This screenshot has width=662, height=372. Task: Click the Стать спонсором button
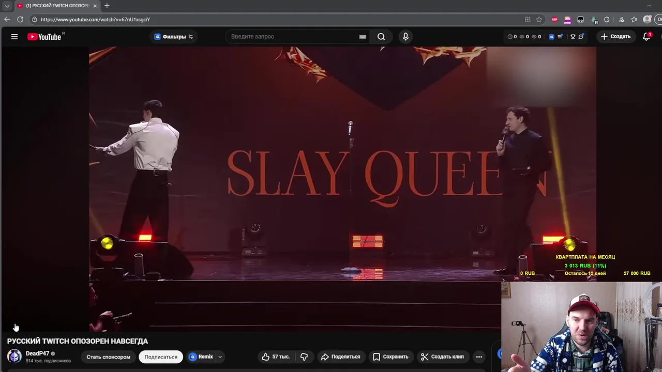108,357
